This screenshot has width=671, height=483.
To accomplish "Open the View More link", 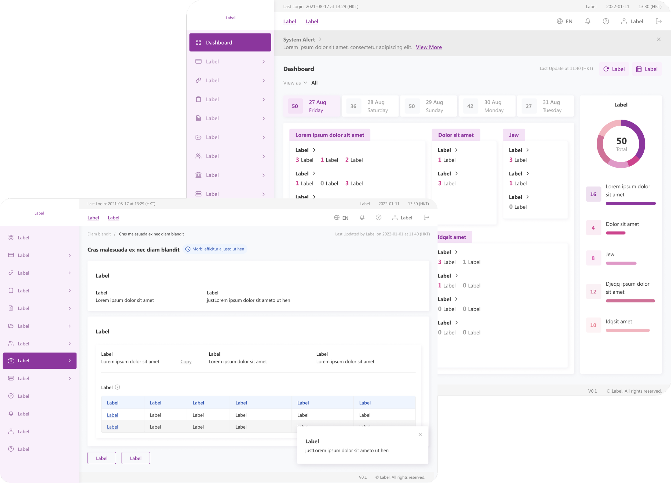I will [x=429, y=47].
